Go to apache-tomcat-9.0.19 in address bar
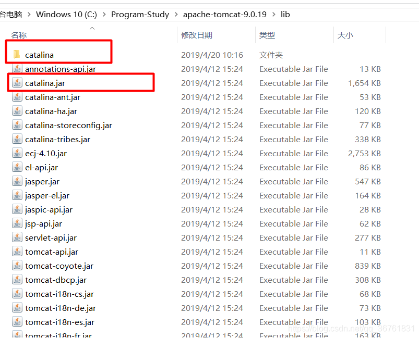The image size is (419, 338). click(x=225, y=15)
